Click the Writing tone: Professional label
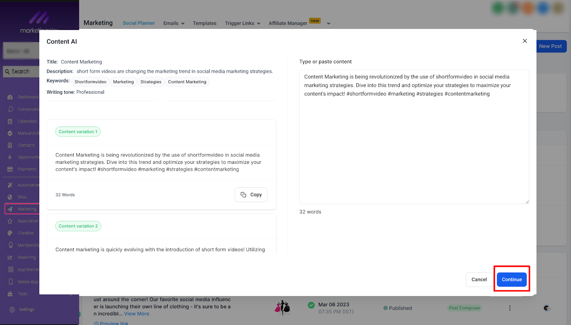This screenshot has height=325, width=571. 75,92
